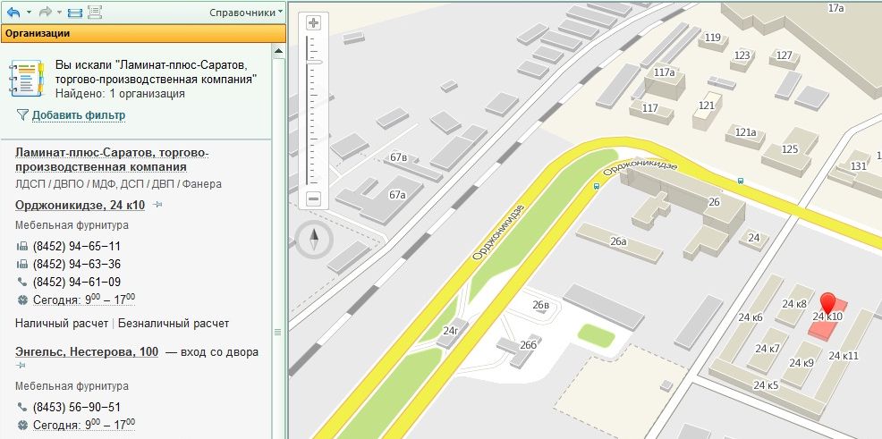This screenshot has height=439, width=882.
Task: Expand the Справочники dropdown menu
Action: tap(246, 13)
